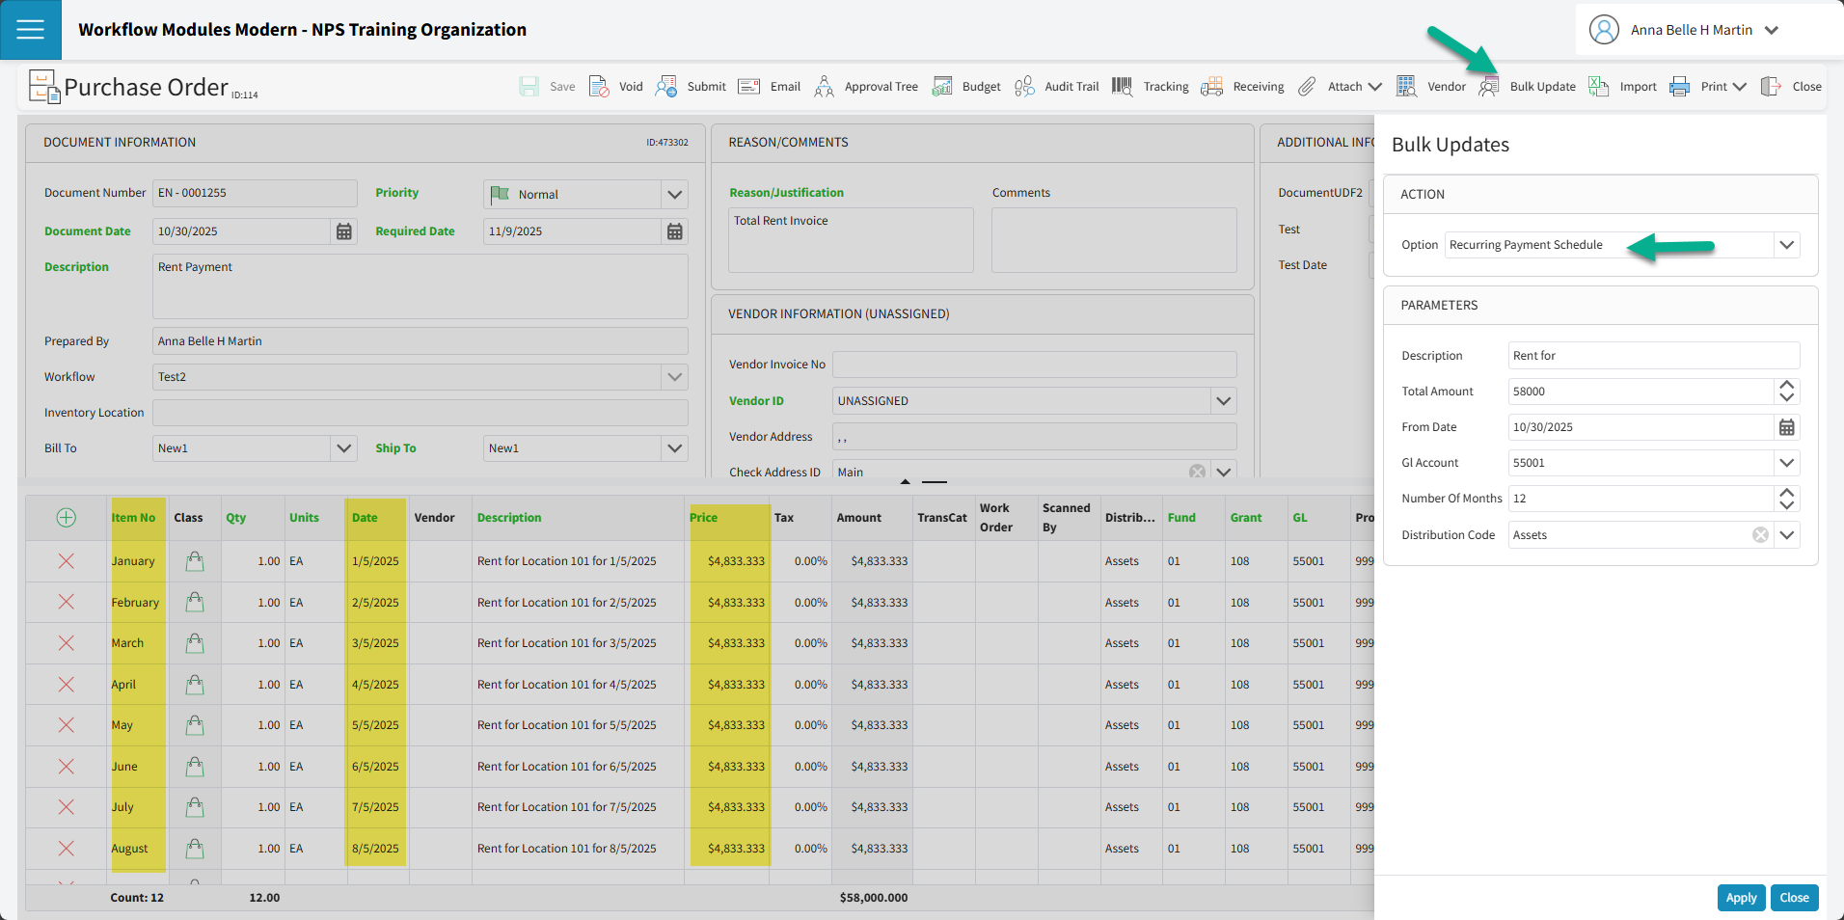Expand the Priority dropdown
Screen dimensions: 1844x920
[x=674, y=195]
